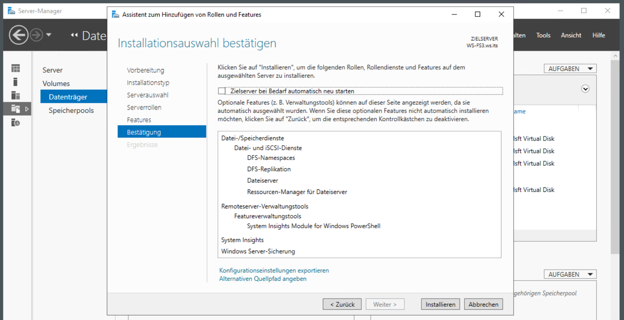Click the Installieren button
The width and height of the screenshot is (624, 320).
tap(440, 304)
